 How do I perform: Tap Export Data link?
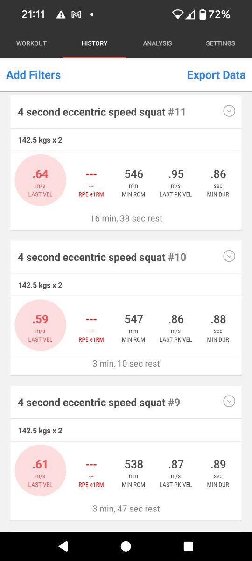[216, 75]
